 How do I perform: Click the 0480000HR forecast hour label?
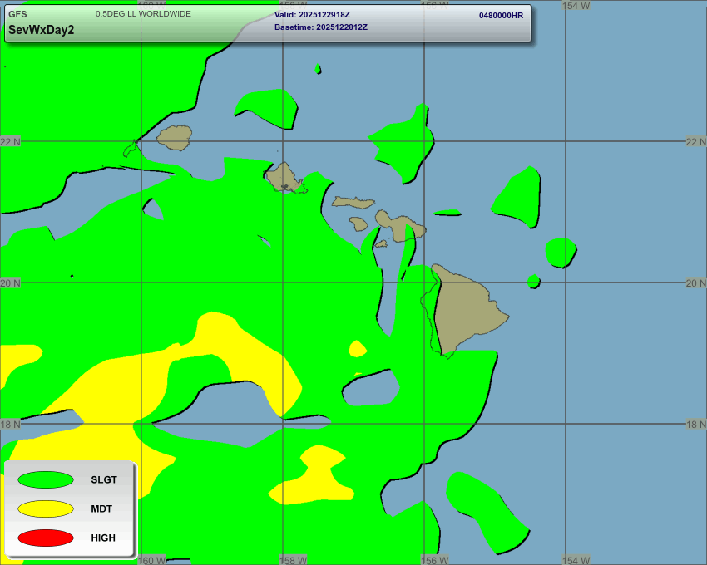point(501,16)
